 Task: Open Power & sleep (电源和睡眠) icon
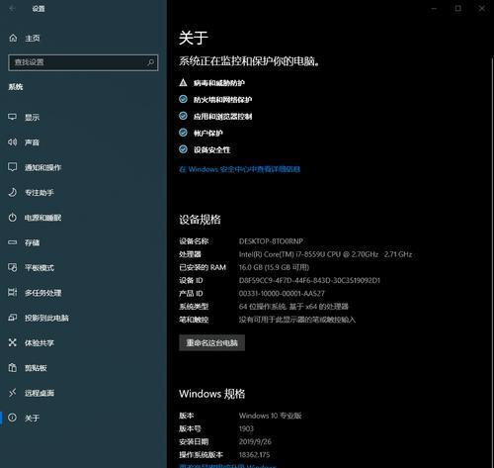[x=13, y=218]
